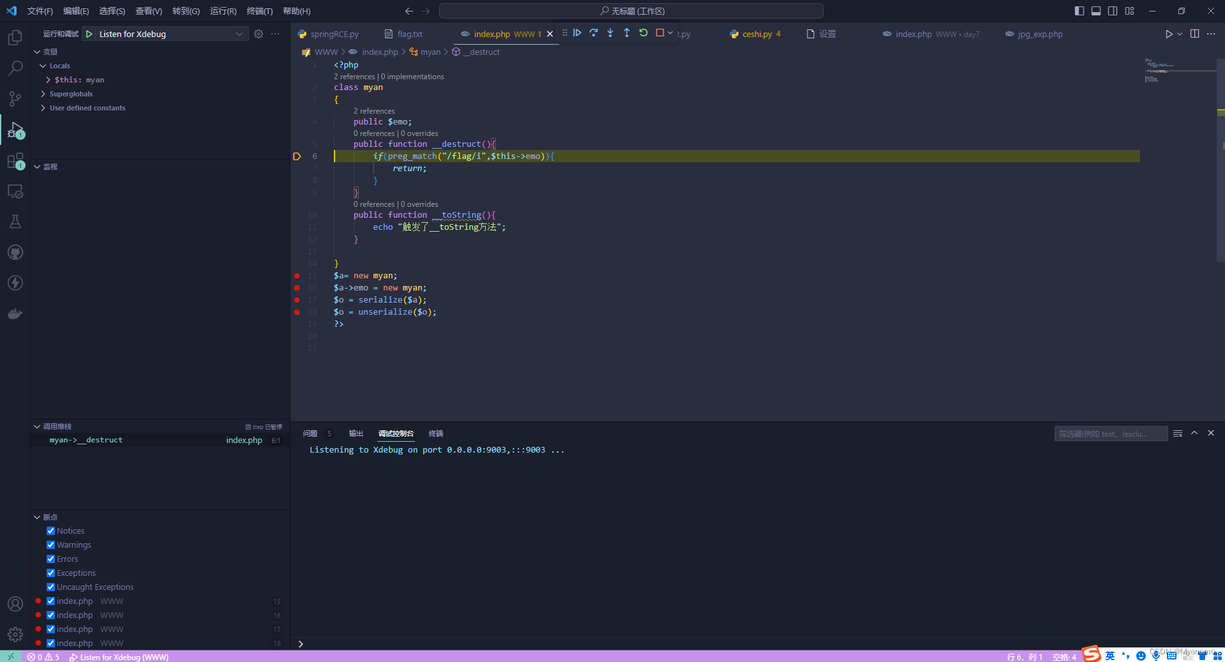Click Step Over in the debug toolbar
Image resolution: width=1225 pixels, height=662 pixels.
594,33
